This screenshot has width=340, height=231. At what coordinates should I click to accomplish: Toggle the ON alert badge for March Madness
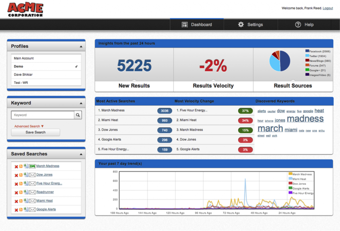32,166
